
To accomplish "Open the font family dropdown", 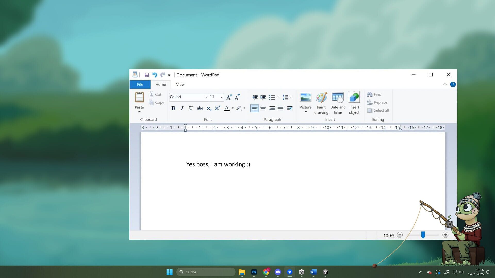I will point(206,97).
